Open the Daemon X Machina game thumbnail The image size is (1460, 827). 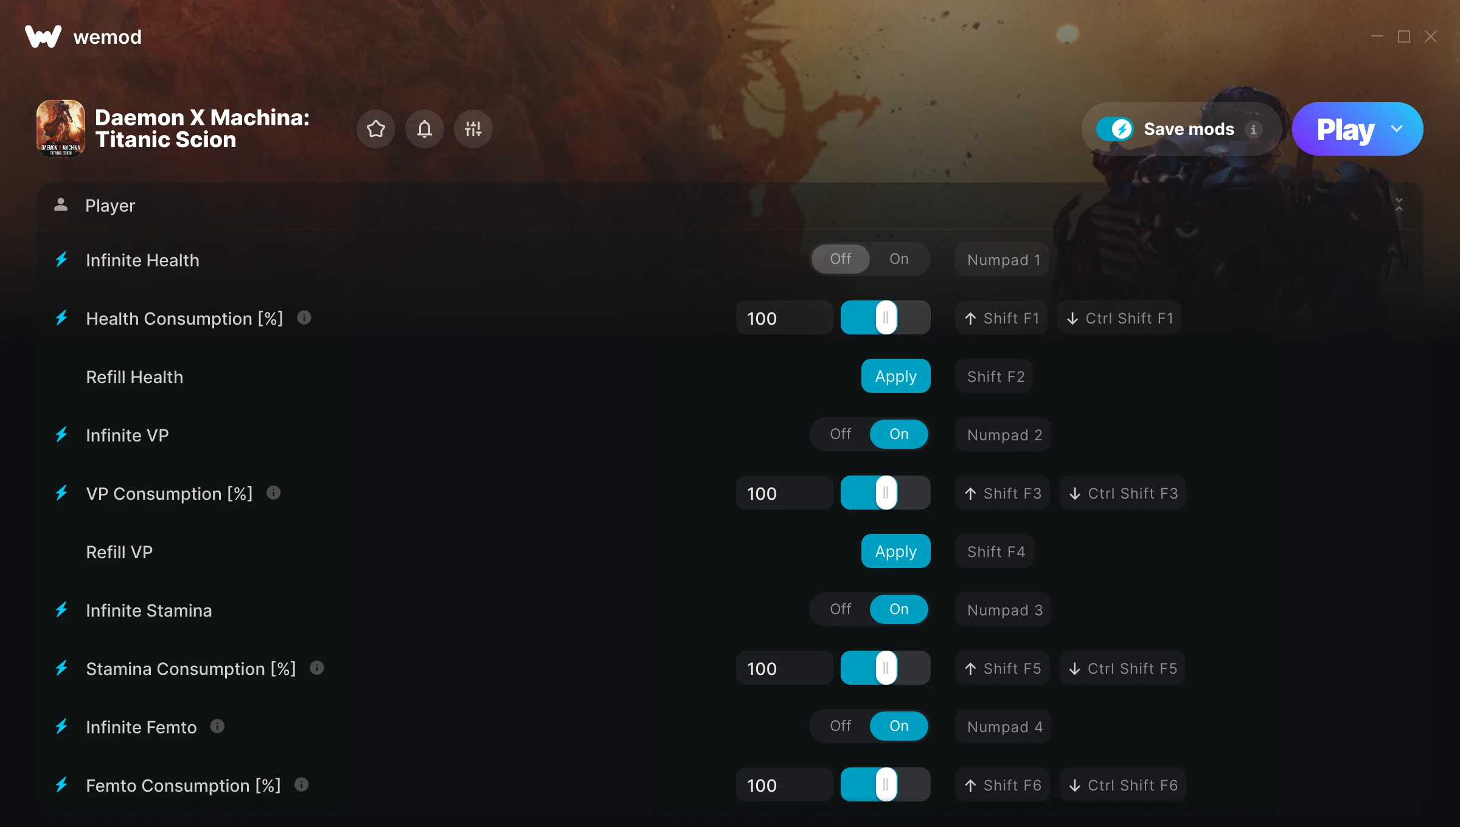pos(60,129)
